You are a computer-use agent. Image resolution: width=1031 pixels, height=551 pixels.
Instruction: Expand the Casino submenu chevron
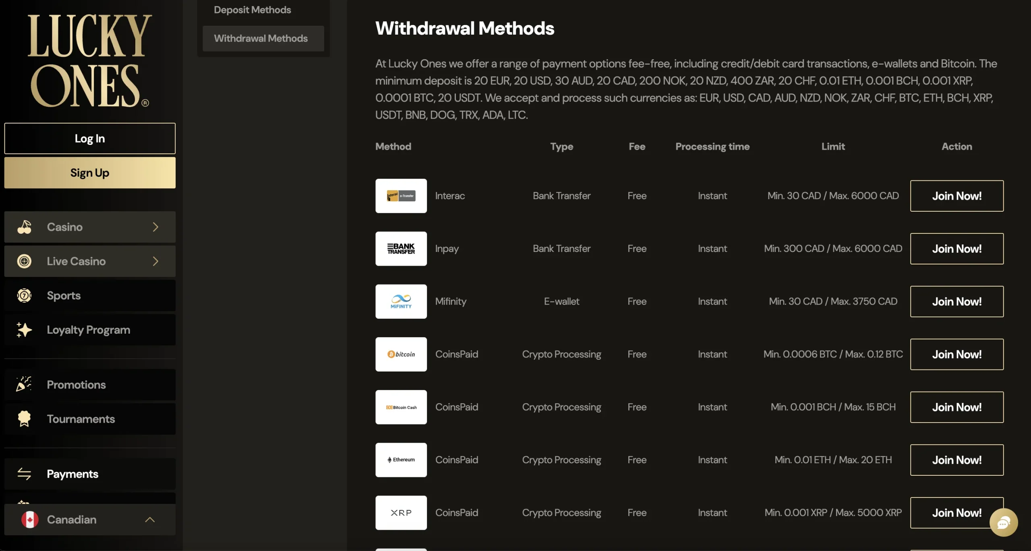coord(155,227)
